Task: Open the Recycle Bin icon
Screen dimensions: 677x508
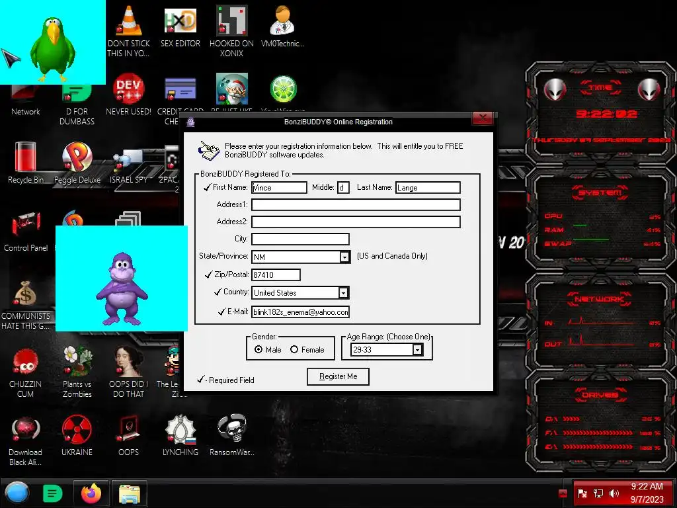Action: 26,157
